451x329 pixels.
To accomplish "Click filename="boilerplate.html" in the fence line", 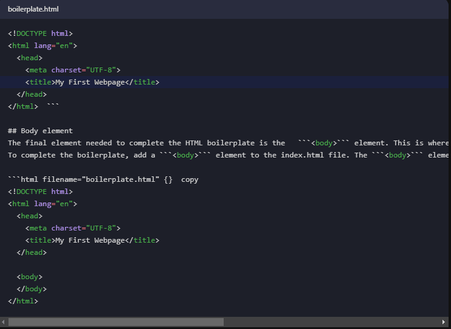I will pos(101,179).
